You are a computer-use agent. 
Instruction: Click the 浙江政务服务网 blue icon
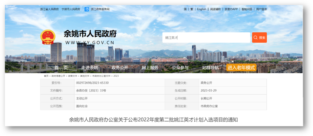pyautogui.click(x=87, y=9)
